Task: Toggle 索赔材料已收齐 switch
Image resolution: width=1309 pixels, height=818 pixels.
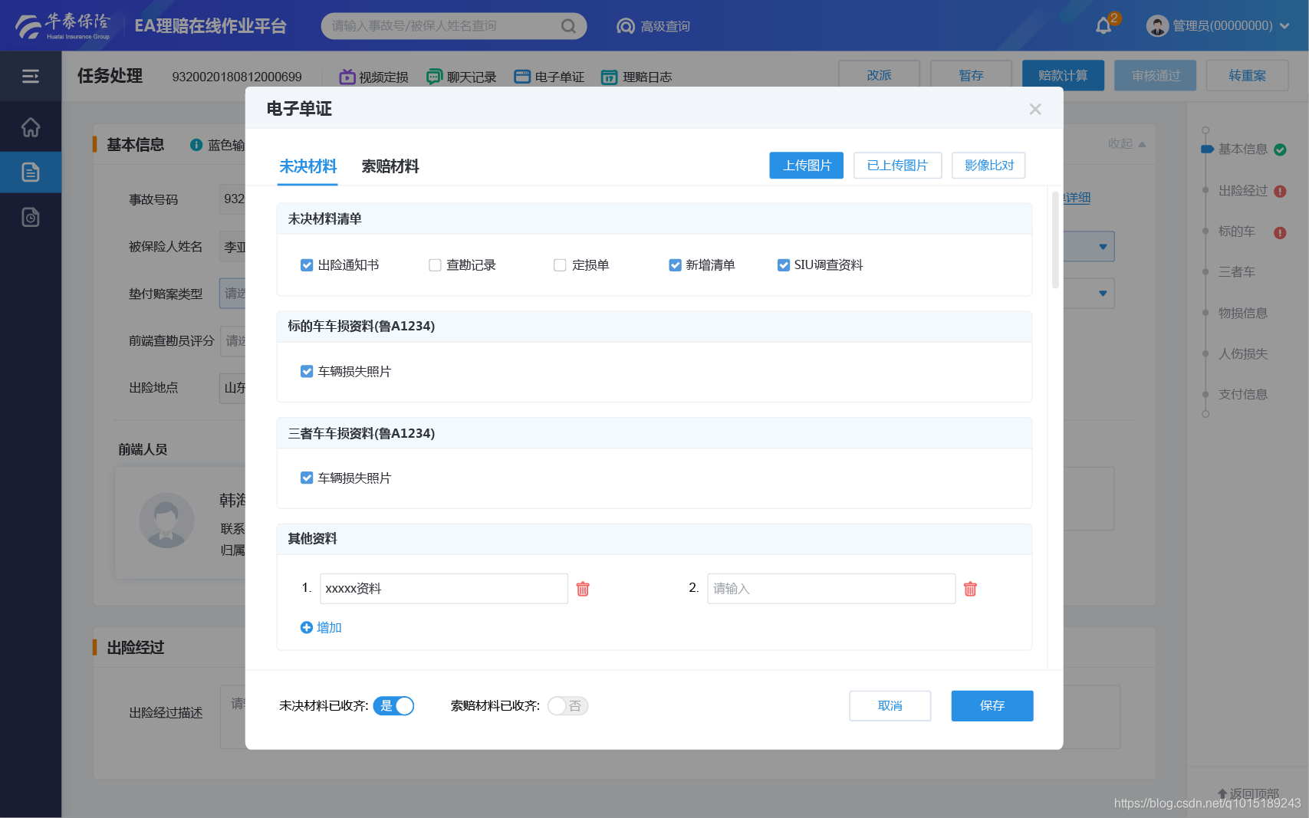Action: coord(567,705)
